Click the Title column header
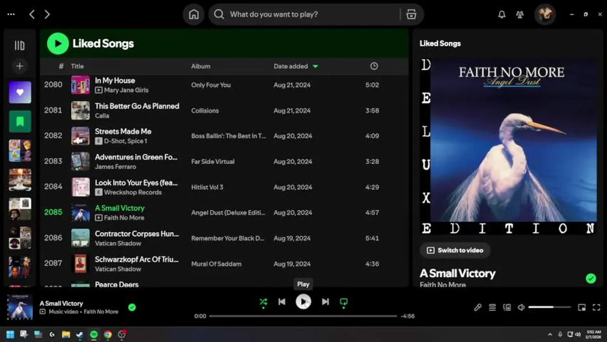This screenshot has width=607, height=342. 77,66
